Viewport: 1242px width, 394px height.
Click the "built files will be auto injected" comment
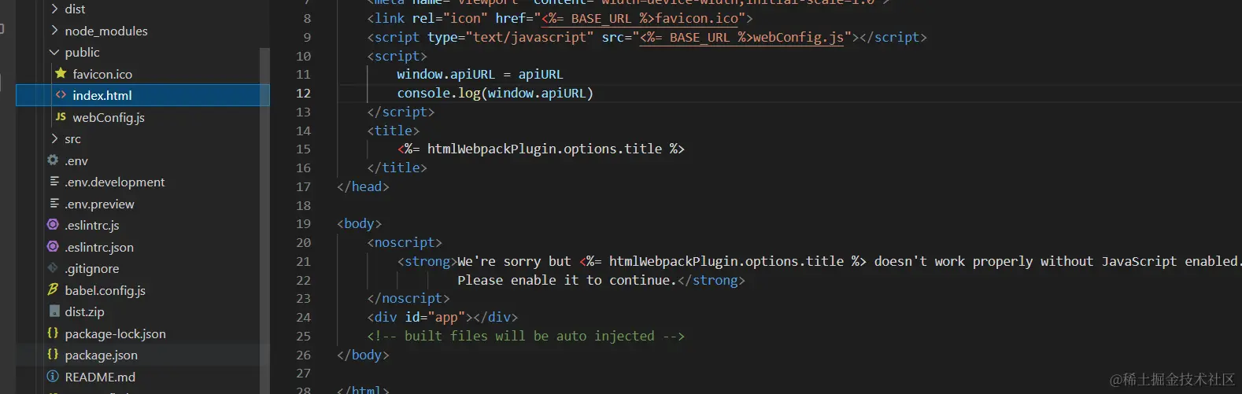pyautogui.click(x=526, y=336)
